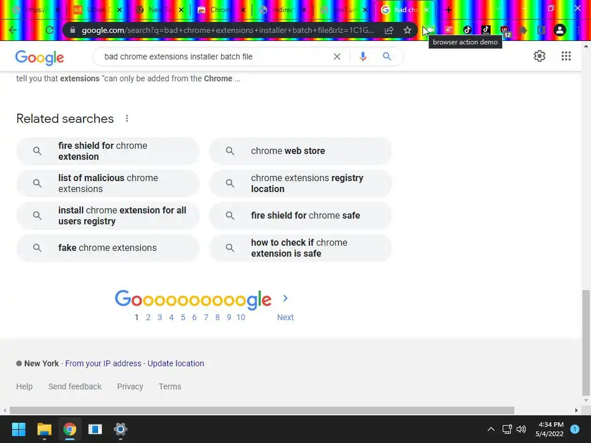Clear the Google search box
The height and width of the screenshot is (443, 591).
[x=337, y=57]
